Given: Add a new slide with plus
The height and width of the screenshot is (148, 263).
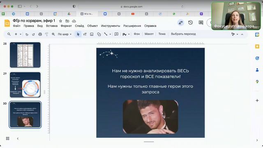Looking at the screenshot, I should coord(16,34).
